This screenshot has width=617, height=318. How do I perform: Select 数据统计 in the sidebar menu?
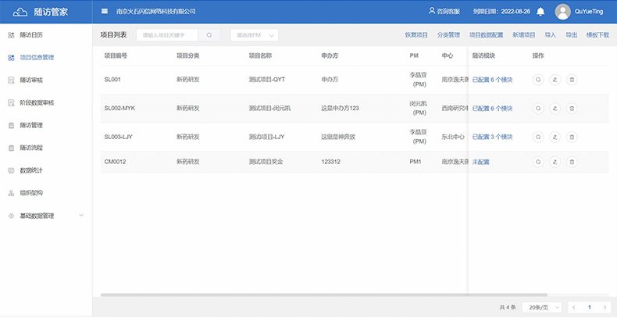31,170
